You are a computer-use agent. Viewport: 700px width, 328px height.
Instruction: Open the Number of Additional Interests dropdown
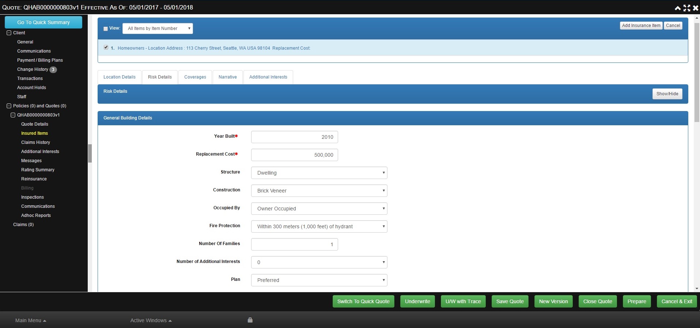[319, 262]
